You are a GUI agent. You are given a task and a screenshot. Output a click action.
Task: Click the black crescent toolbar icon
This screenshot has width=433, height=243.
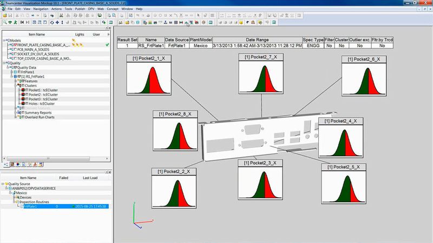pyautogui.click(x=248, y=22)
